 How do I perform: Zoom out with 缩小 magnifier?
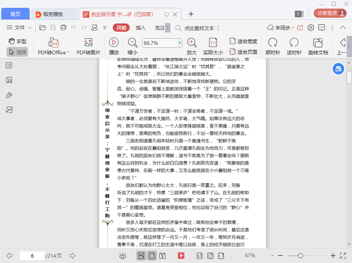point(133,47)
